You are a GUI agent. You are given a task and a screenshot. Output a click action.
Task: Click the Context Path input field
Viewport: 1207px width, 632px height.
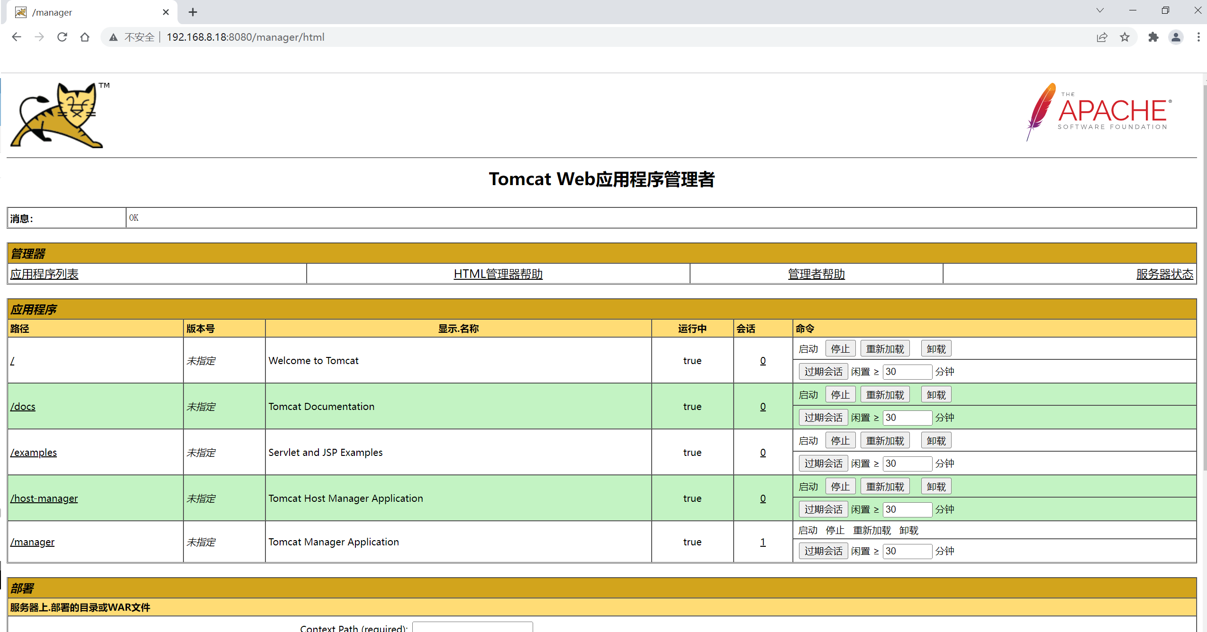coord(472,627)
